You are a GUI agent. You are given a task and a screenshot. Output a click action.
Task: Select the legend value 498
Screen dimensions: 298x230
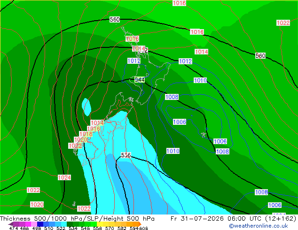point(36,228)
